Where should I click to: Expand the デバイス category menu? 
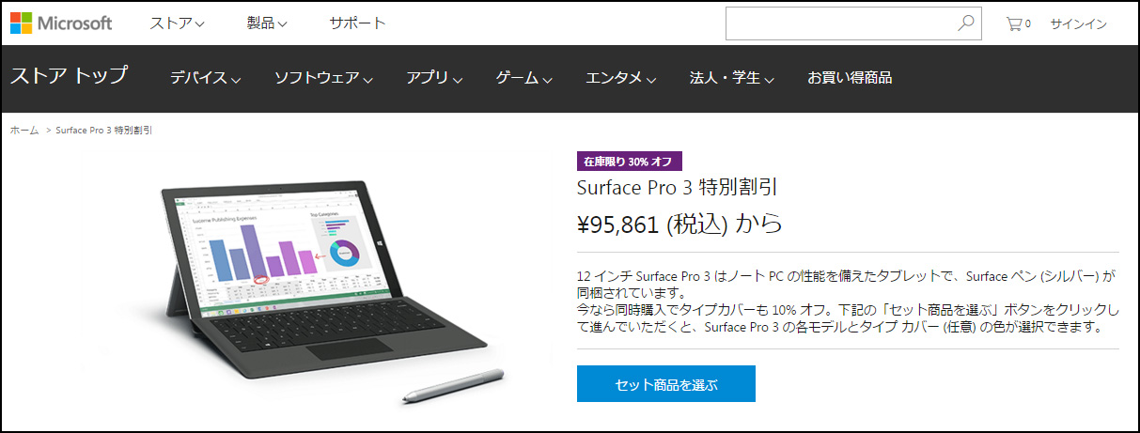point(205,78)
